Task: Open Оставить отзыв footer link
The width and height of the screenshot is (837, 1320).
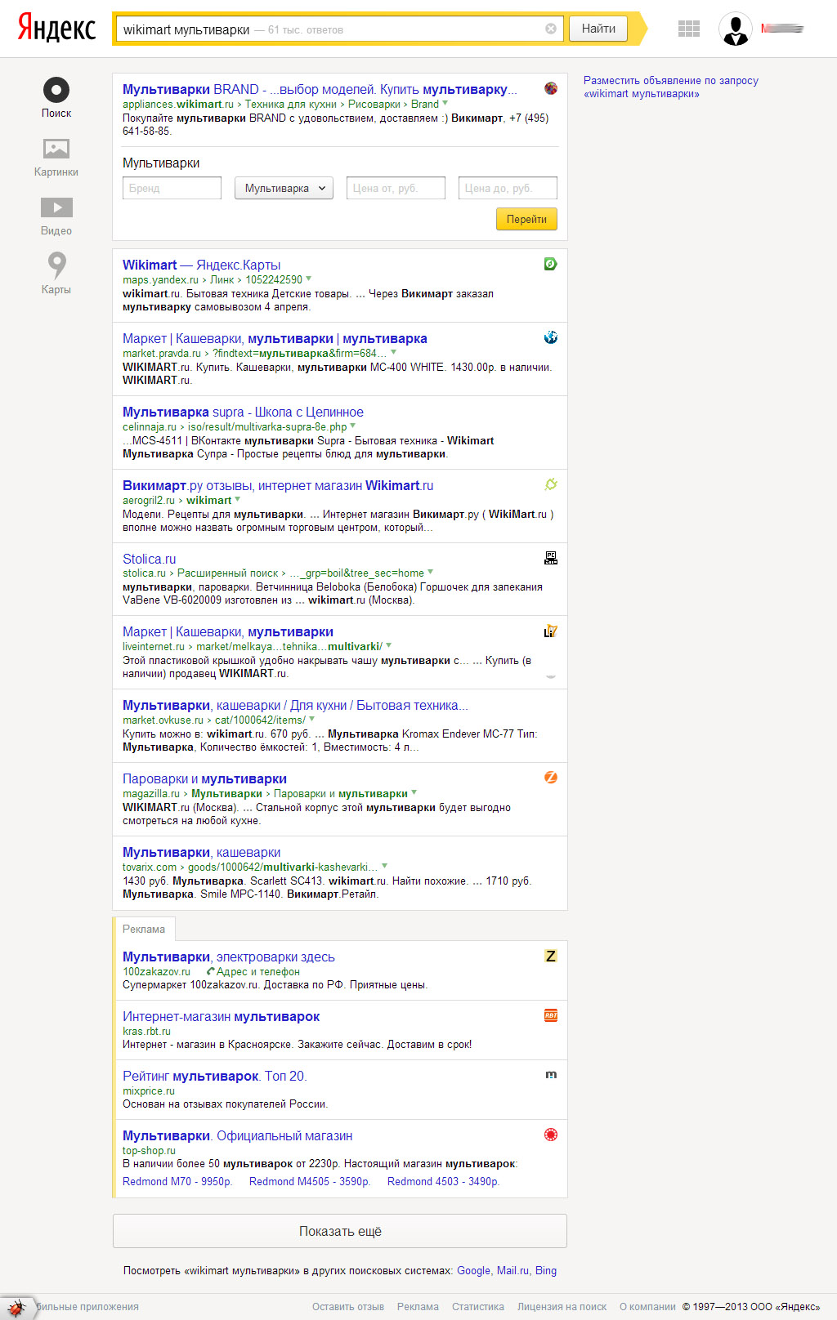Action: (x=348, y=1307)
